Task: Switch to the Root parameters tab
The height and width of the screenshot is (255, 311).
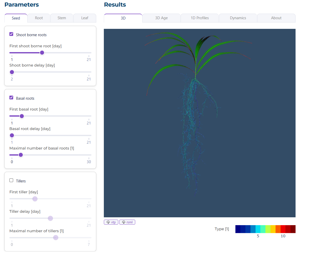Action: click(x=39, y=18)
